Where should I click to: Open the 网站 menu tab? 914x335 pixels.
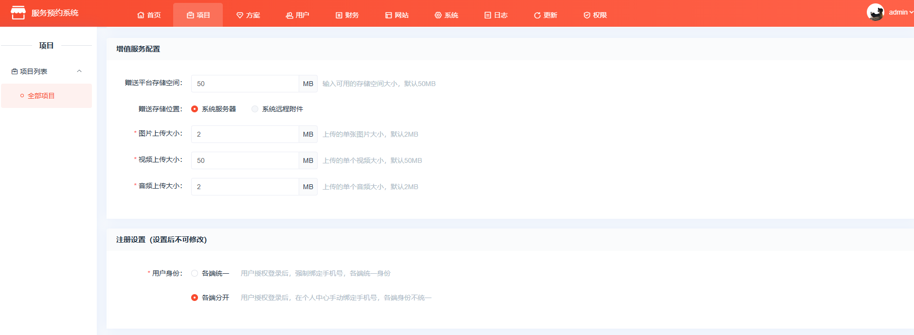(396, 16)
